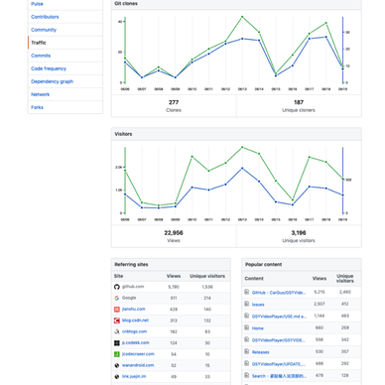Click the blog.csdn.net favicon icon
This screenshot has width=385, height=385.
(117, 321)
